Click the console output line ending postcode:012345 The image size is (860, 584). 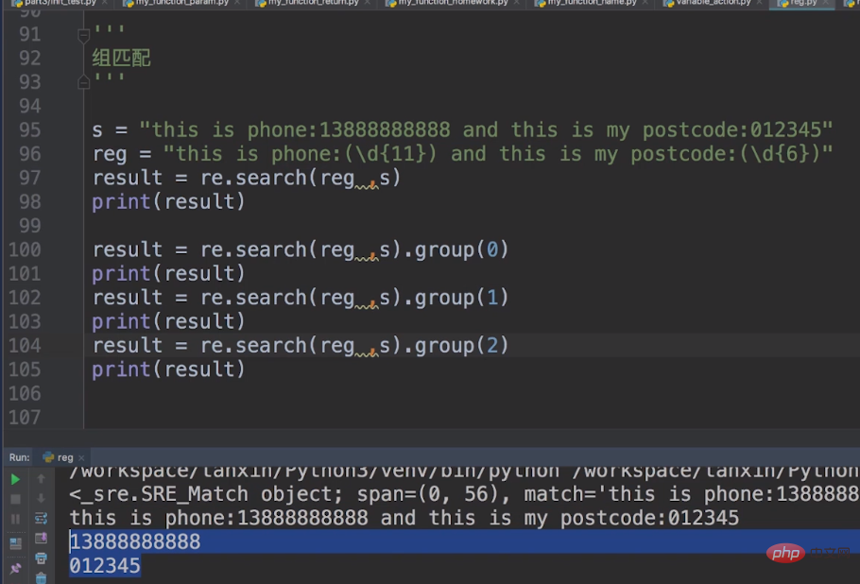404,518
